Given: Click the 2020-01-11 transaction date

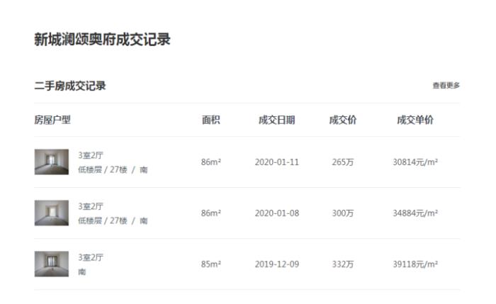Looking at the screenshot, I should click(x=277, y=162).
